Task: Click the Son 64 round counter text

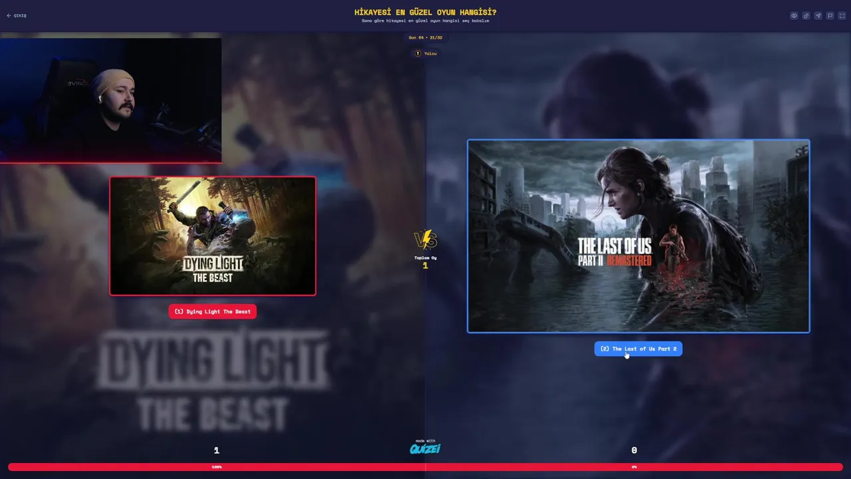Action: point(425,38)
